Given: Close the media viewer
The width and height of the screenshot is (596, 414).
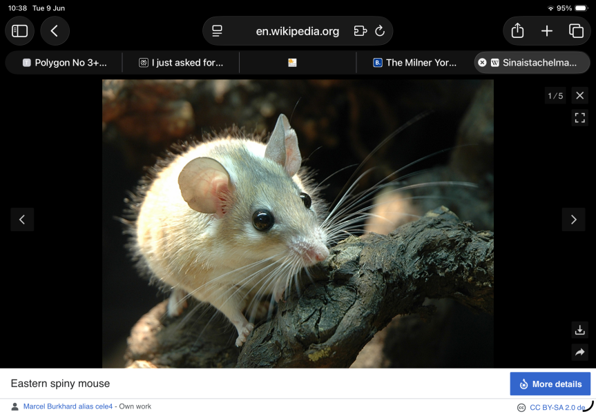Looking at the screenshot, I should pyautogui.click(x=579, y=95).
